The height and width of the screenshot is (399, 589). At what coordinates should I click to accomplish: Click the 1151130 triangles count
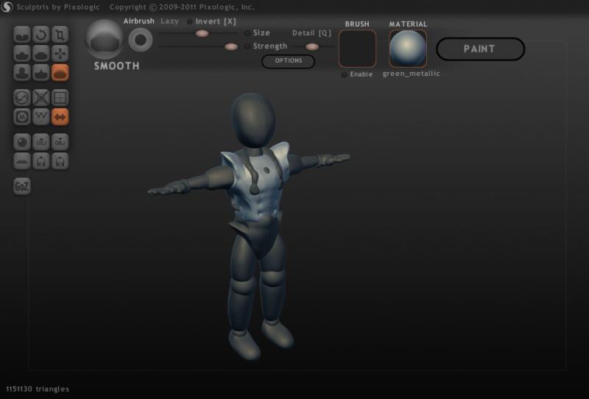(x=38, y=389)
